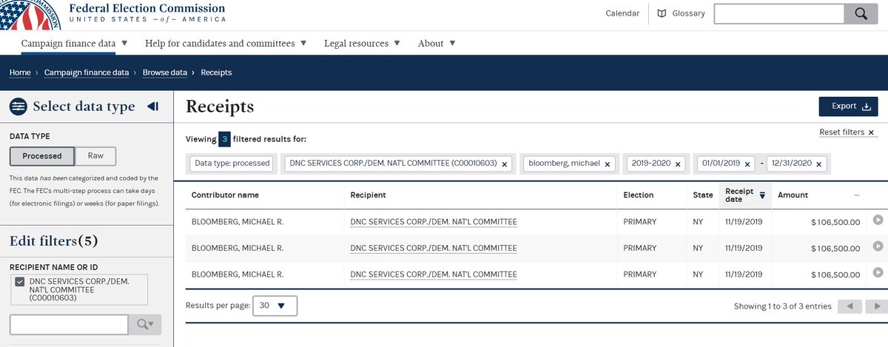
Task: Click the site search input field
Action: [779, 14]
